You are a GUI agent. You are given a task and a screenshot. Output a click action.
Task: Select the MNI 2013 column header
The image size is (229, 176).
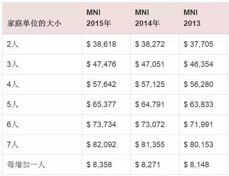(192, 18)
